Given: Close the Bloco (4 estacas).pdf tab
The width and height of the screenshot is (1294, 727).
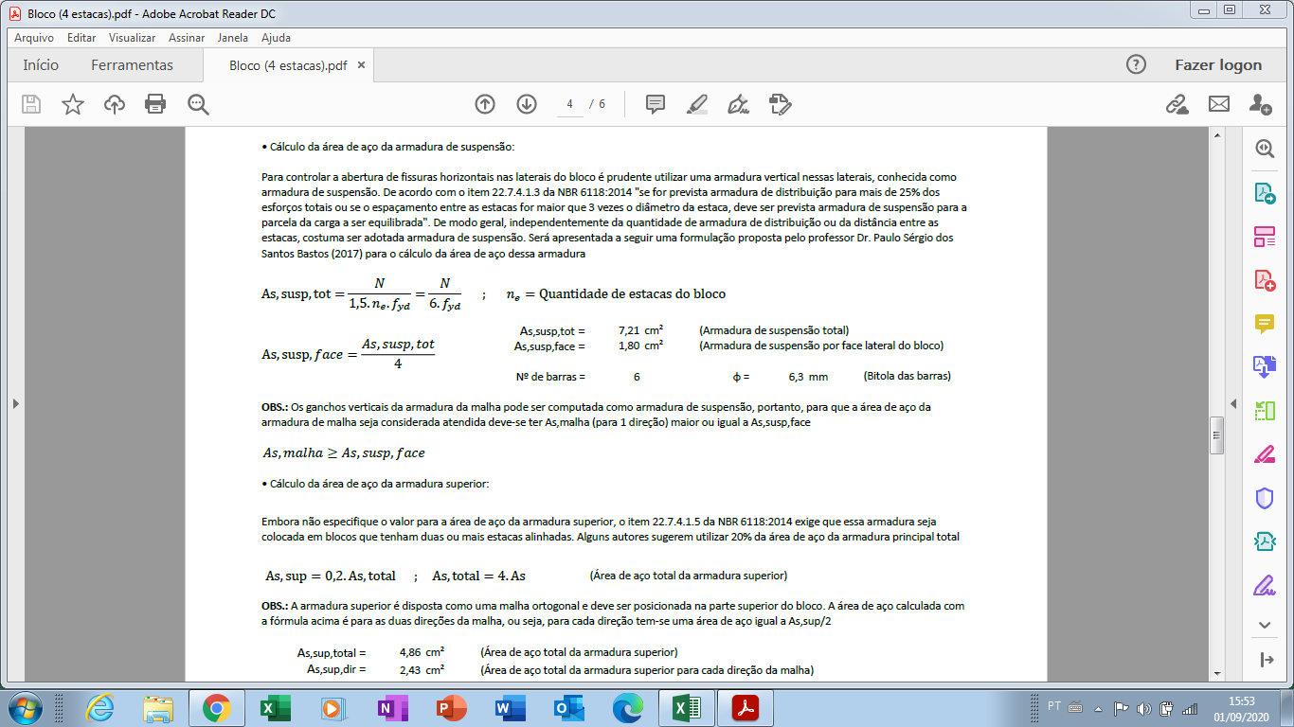Looking at the screenshot, I should tap(361, 65).
